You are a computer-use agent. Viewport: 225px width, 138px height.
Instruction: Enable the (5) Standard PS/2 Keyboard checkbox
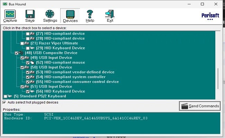[x=5, y=96]
